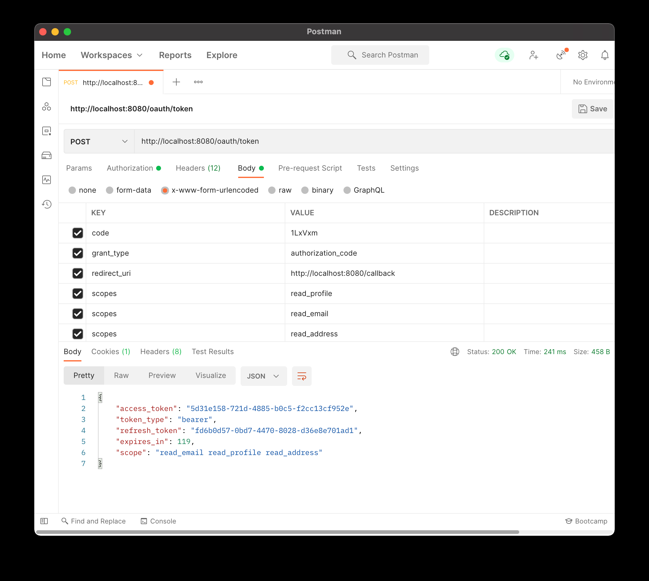Open the APIs sidebar icon
The height and width of the screenshot is (581, 649).
[x=47, y=107]
